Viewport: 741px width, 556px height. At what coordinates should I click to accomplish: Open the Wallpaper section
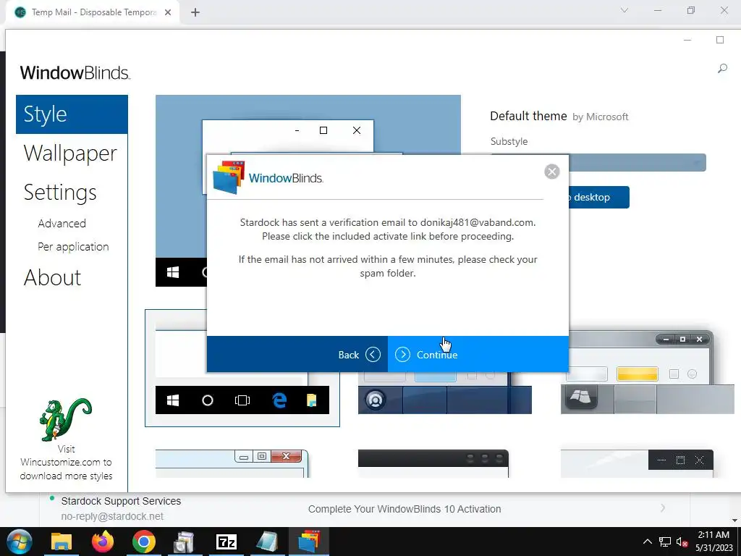point(70,153)
